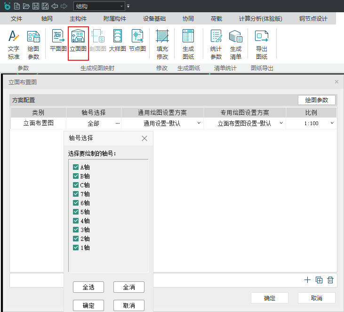Click the 导出图纸 export drawings icon
Screen dimensions: 344x312
262,44
